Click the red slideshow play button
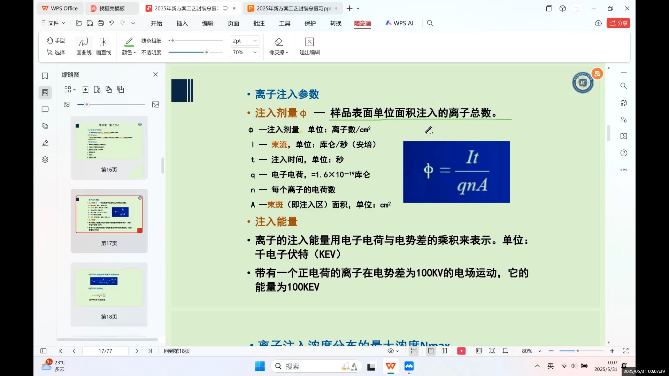The height and width of the screenshot is (376, 669). click(461, 351)
